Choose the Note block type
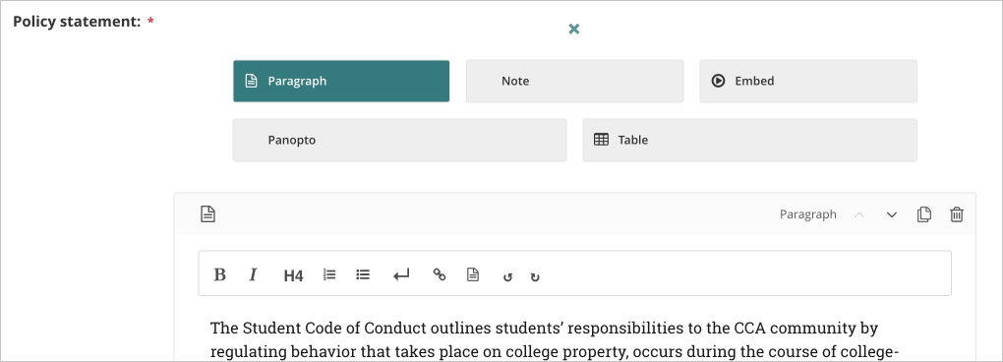 point(574,82)
